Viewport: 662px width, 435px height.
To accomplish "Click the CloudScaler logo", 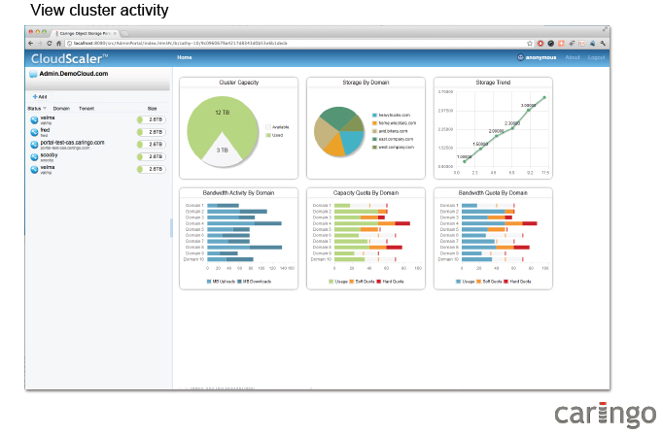I will [70, 58].
